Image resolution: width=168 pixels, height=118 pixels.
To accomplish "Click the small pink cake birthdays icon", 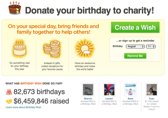I will (9, 92).
